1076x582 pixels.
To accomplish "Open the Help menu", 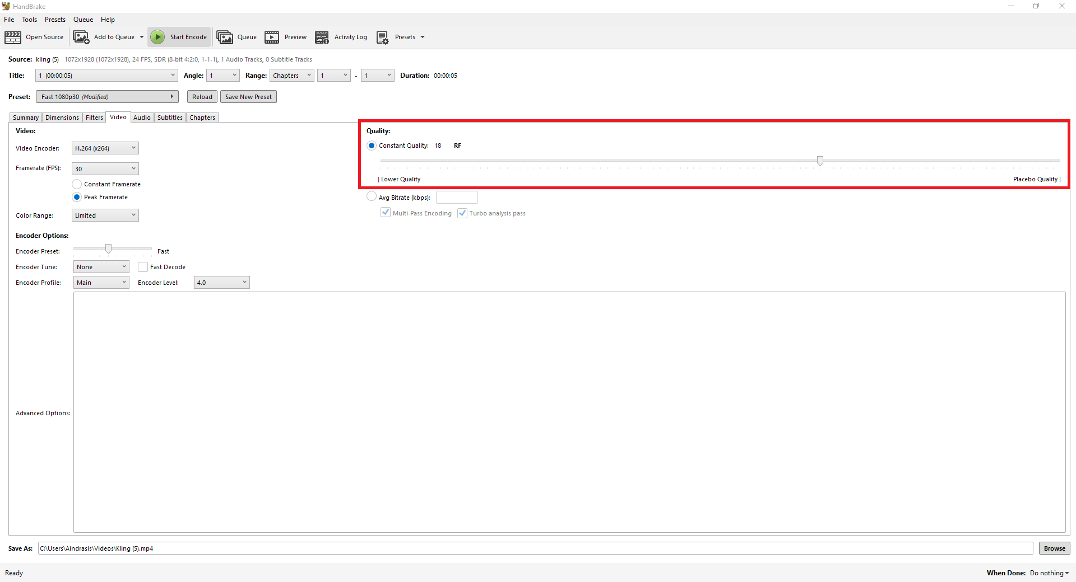I will click(108, 20).
